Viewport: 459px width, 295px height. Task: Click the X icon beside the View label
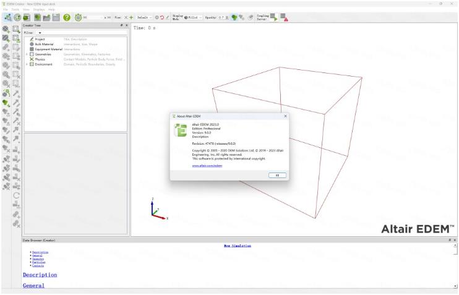click(x=126, y=17)
